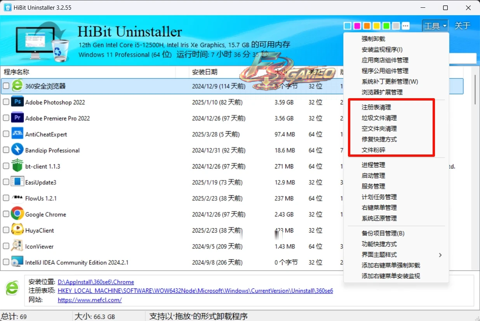
Task: Check the 360安全浏览器 checkbox
Action: (6, 86)
